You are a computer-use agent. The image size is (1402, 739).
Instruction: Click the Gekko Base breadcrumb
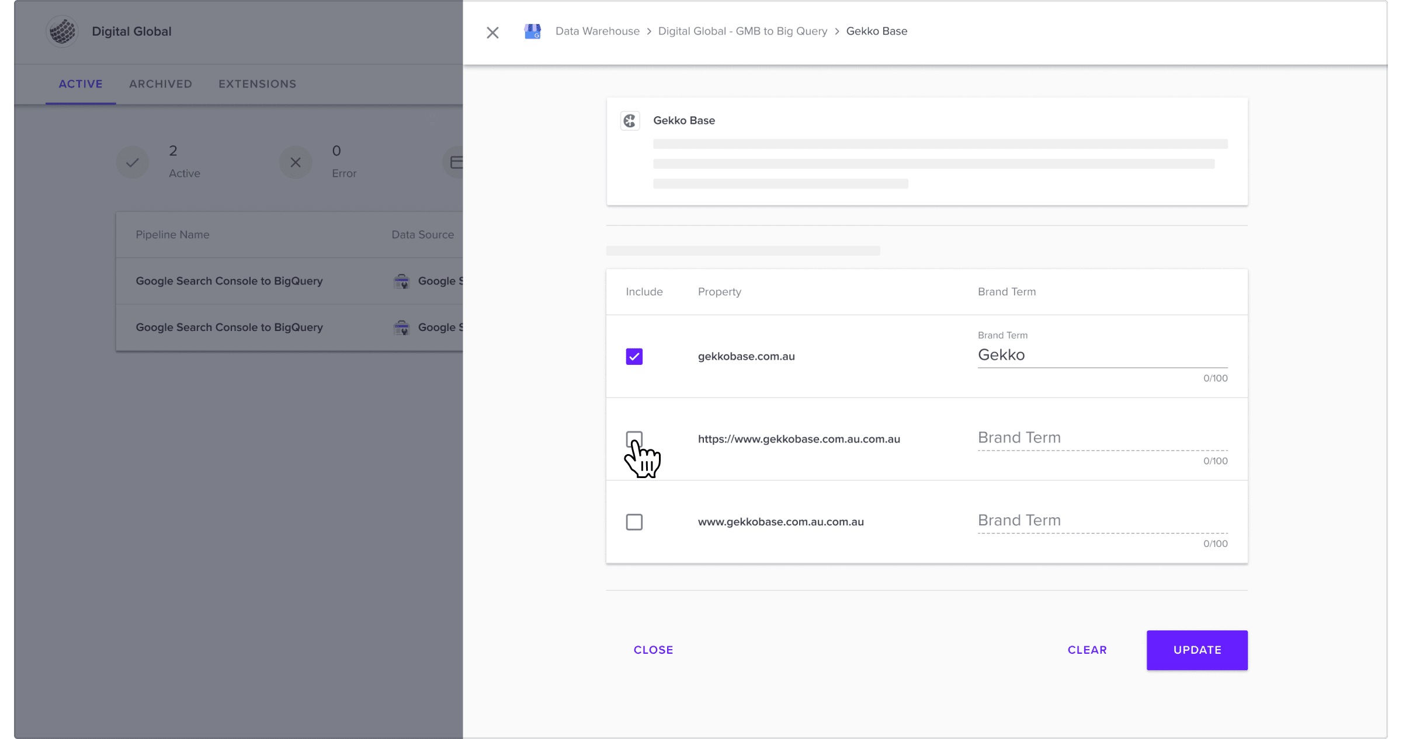[877, 32]
